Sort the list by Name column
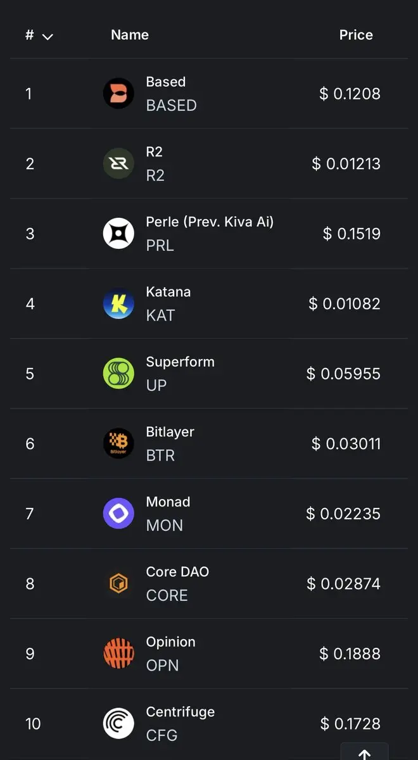418x760 pixels. point(130,35)
